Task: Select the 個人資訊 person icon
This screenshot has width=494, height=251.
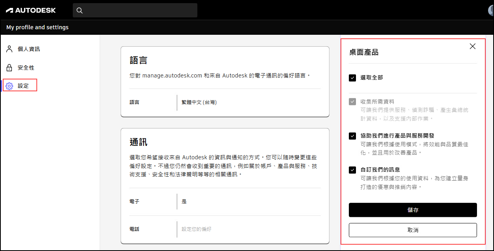Action: click(x=9, y=49)
